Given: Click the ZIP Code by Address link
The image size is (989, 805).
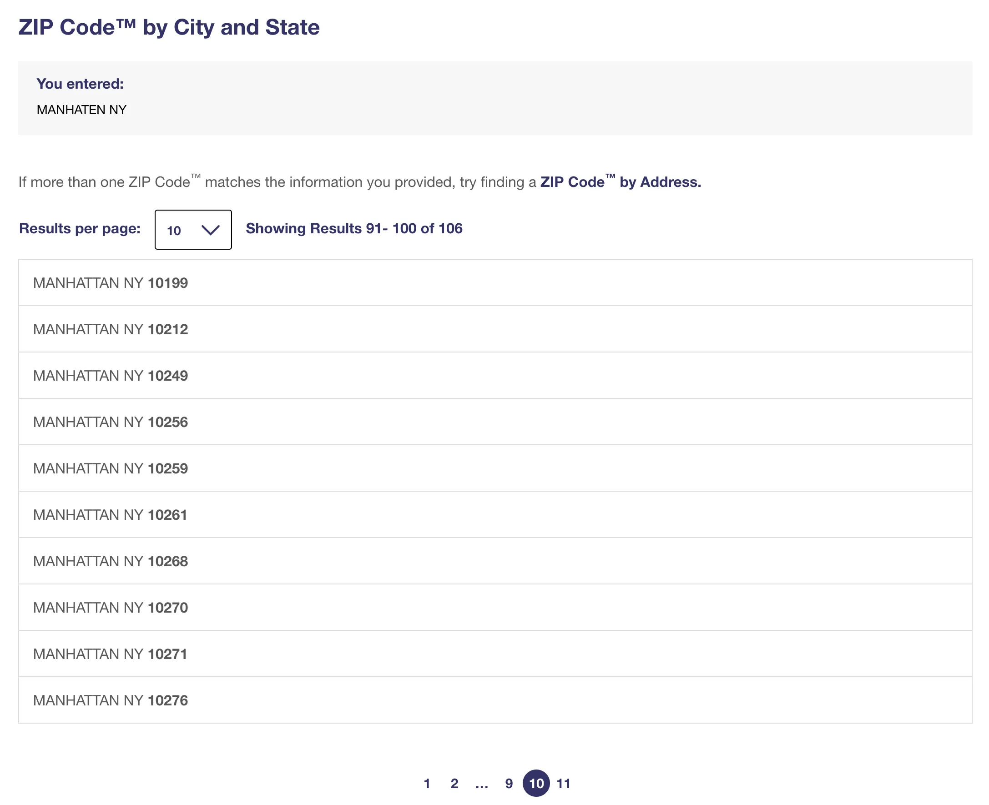Looking at the screenshot, I should click(x=620, y=182).
